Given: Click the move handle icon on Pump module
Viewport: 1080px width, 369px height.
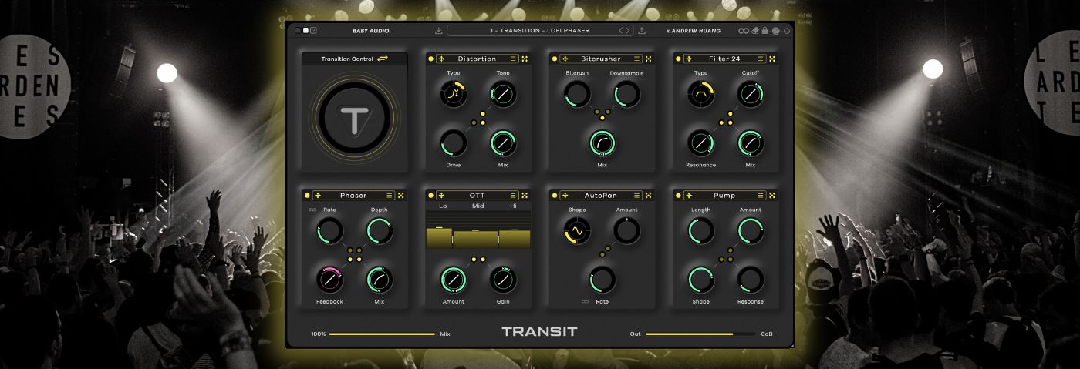Looking at the screenshot, I should click(689, 196).
